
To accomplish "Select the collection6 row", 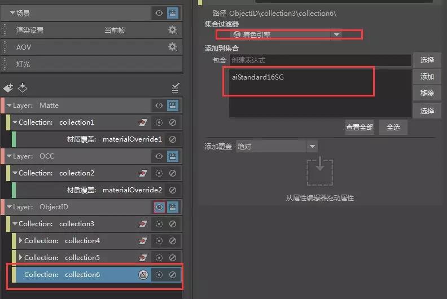I will pyautogui.click(x=97, y=275).
